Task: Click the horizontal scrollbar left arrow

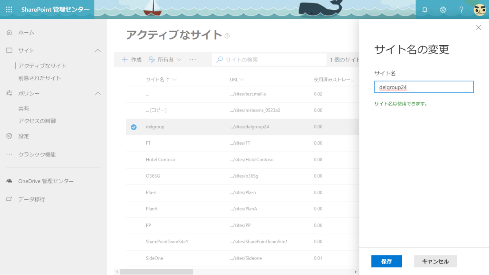Action: [117, 272]
